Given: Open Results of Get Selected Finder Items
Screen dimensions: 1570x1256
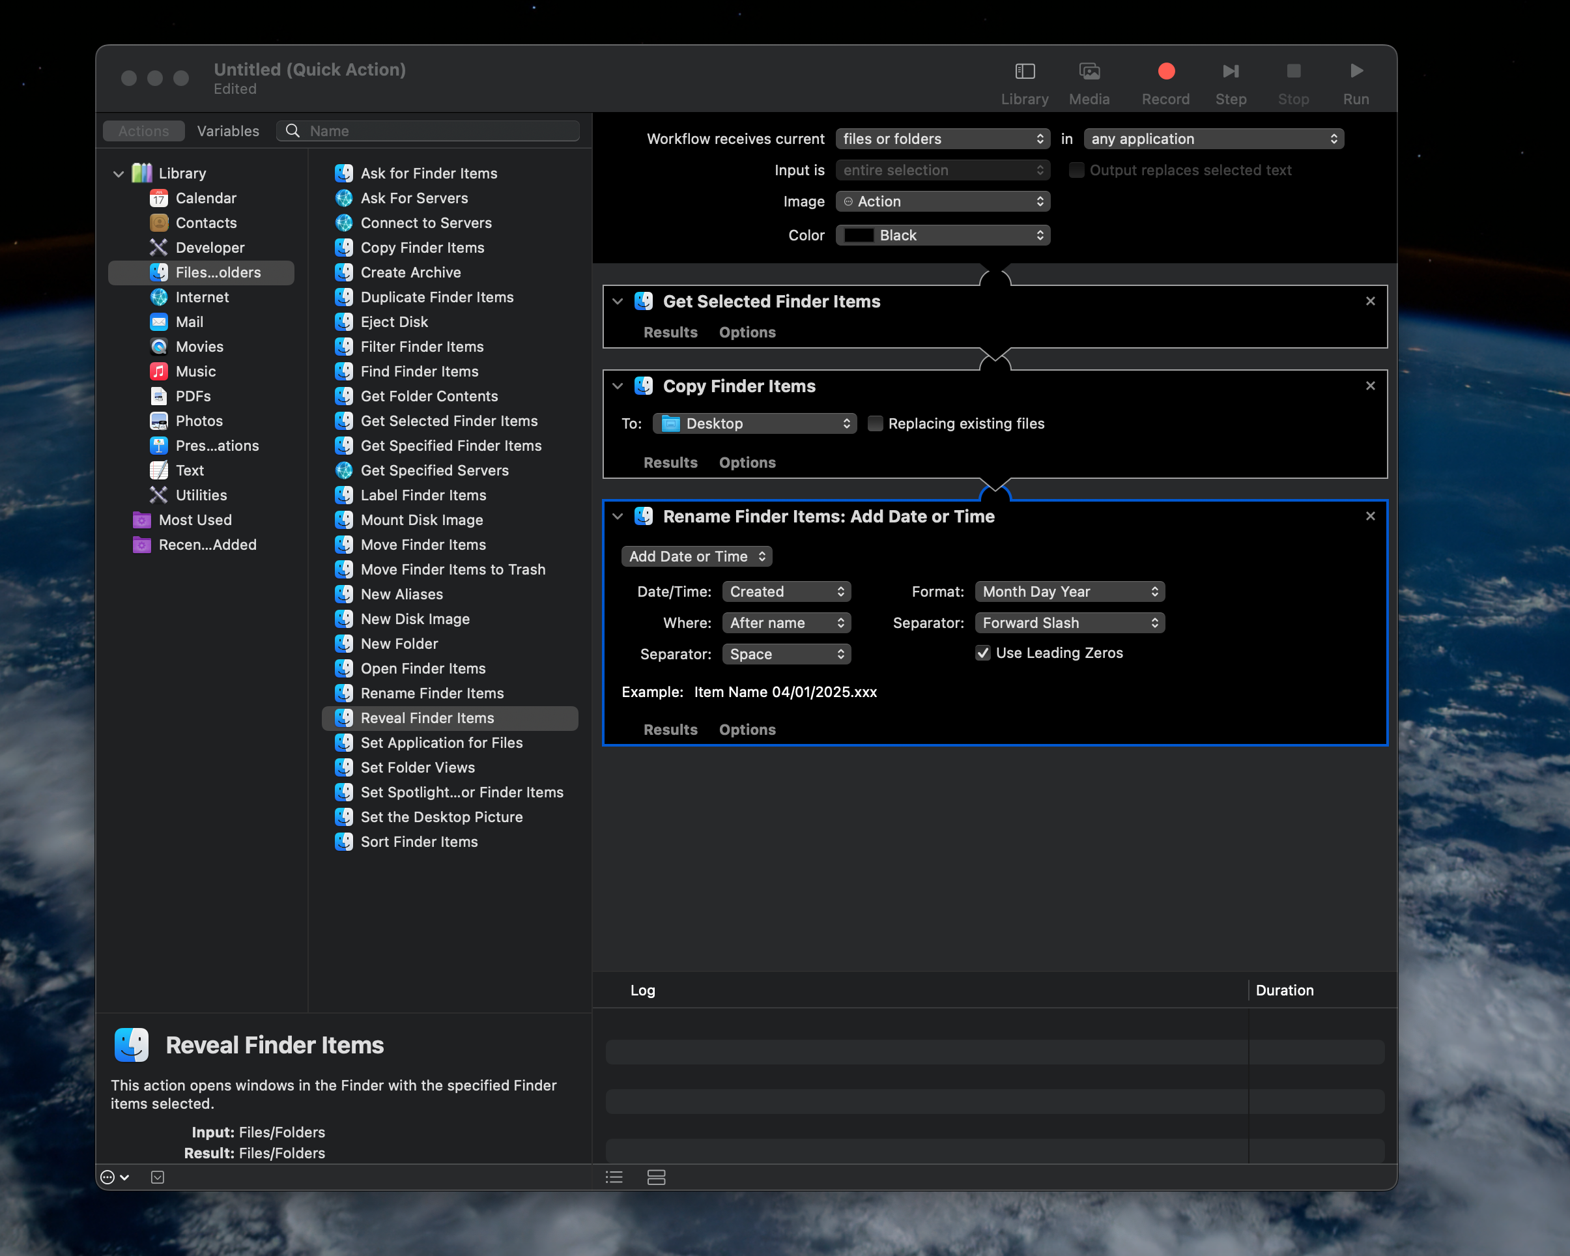Looking at the screenshot, I should pos(670,333).
